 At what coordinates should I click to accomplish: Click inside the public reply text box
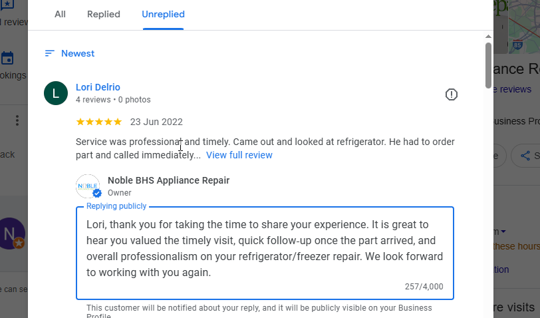click(x=265, y=248)
